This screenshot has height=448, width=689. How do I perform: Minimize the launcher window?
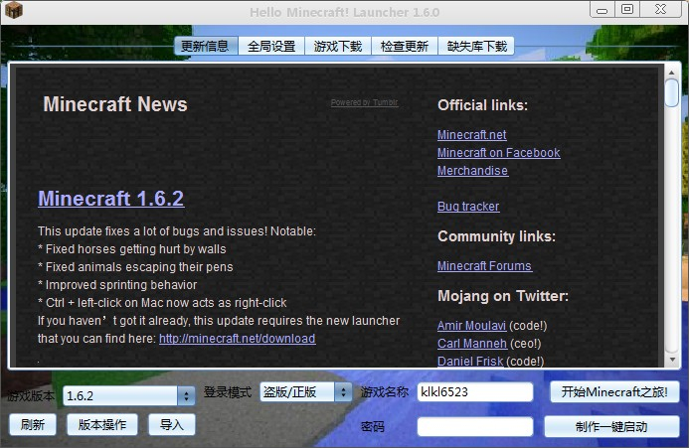point(602,10)
